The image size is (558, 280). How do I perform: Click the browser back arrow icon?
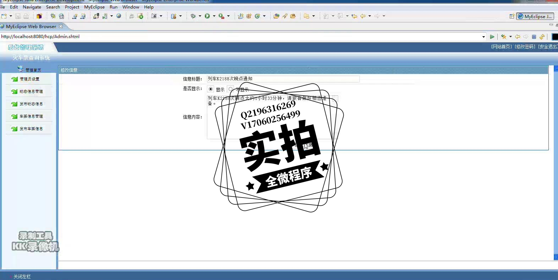(518, 37)
